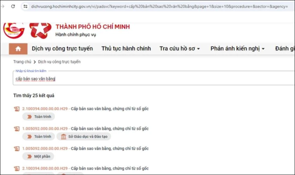Click document icon of fourth search result
Screen dimensions: 295x175
(x=17, y=168)
